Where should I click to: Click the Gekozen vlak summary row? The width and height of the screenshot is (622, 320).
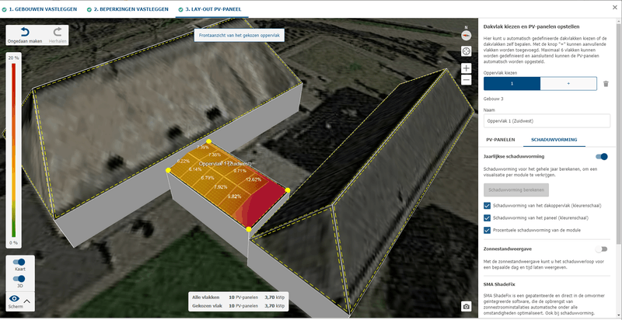click(239, 306)
